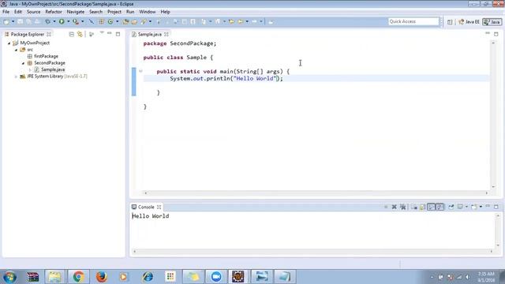Open the Run menu

(130, 12)
